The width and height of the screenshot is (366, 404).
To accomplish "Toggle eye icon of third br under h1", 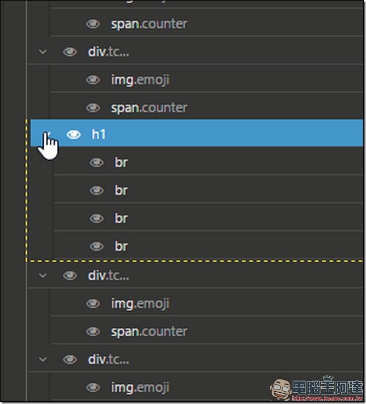I will [x=97, y=219].
